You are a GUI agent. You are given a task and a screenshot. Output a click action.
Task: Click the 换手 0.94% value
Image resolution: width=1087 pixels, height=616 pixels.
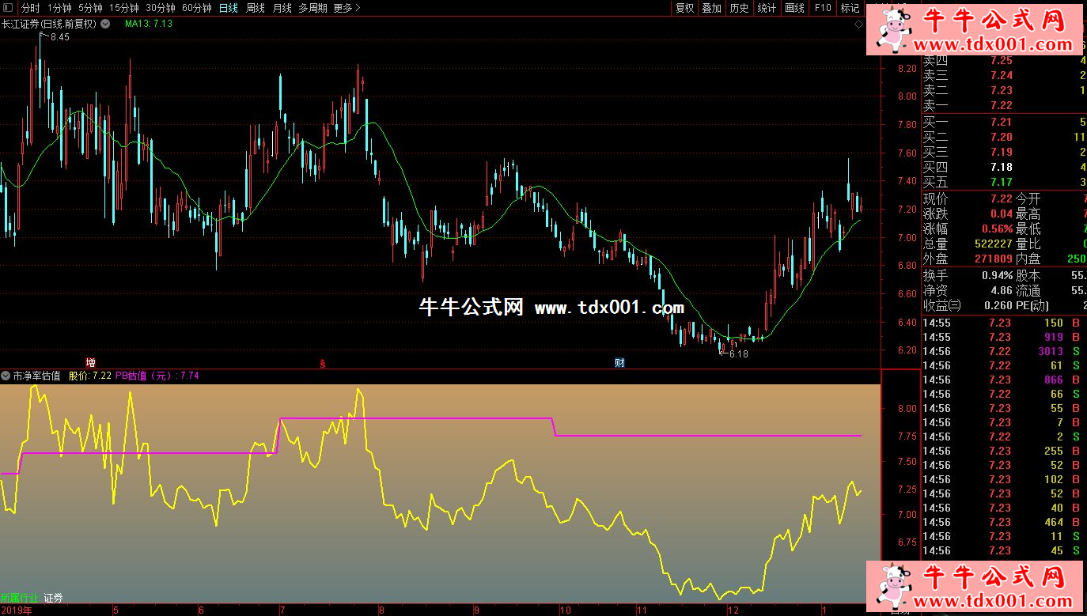click(x=997, y=275)
